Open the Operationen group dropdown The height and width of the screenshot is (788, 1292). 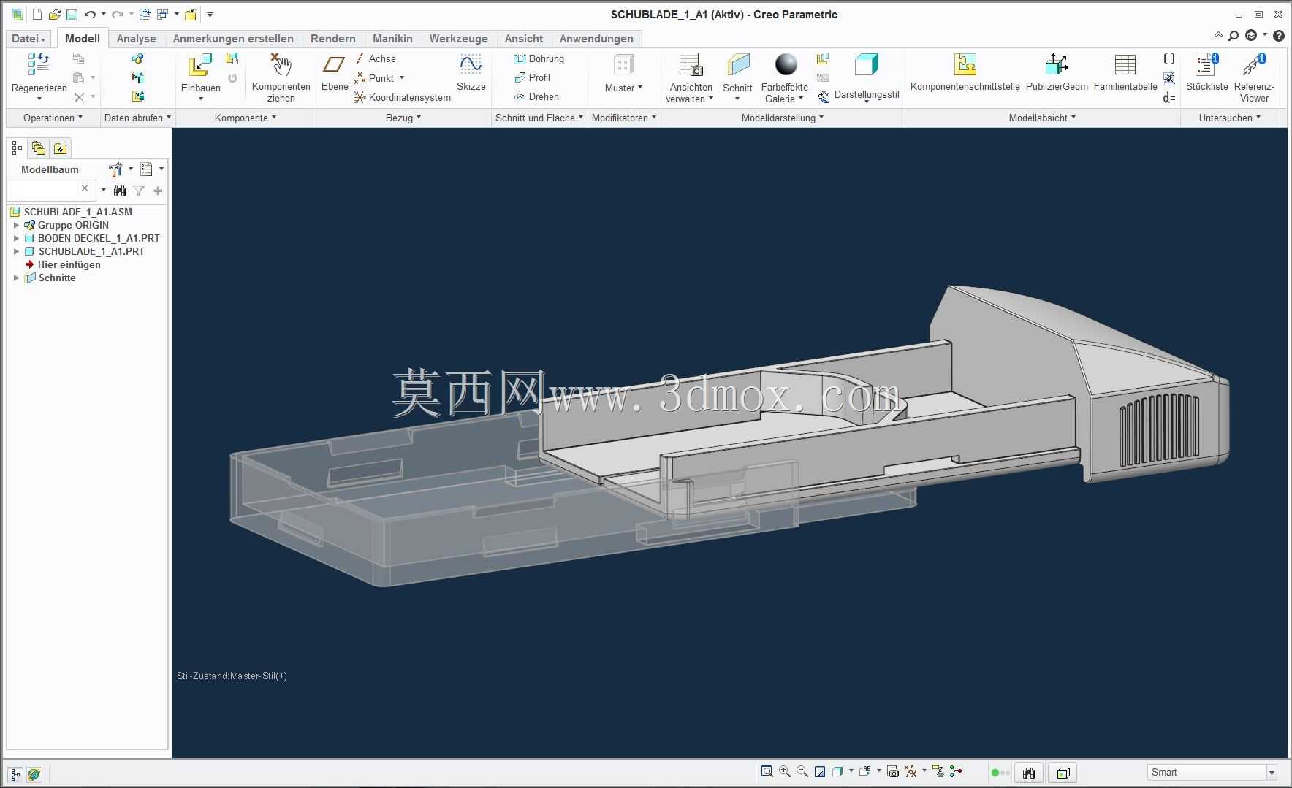point(53,118)
